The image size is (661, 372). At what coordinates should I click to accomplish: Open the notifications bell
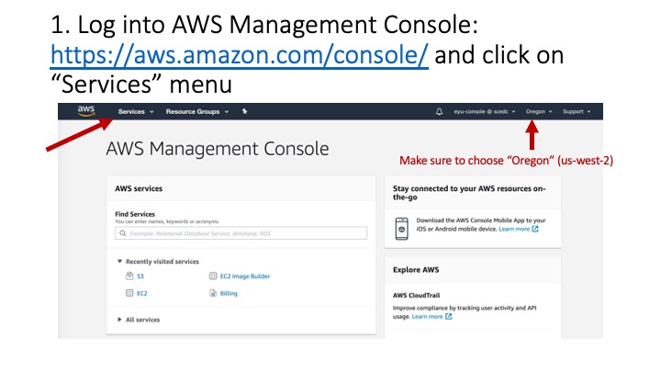438,111
